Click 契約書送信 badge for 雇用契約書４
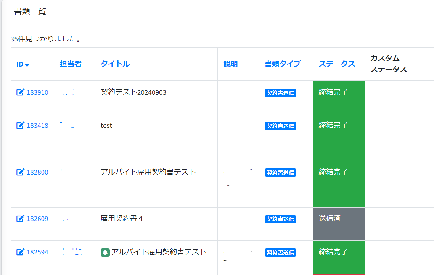 (x=280, y=219)
